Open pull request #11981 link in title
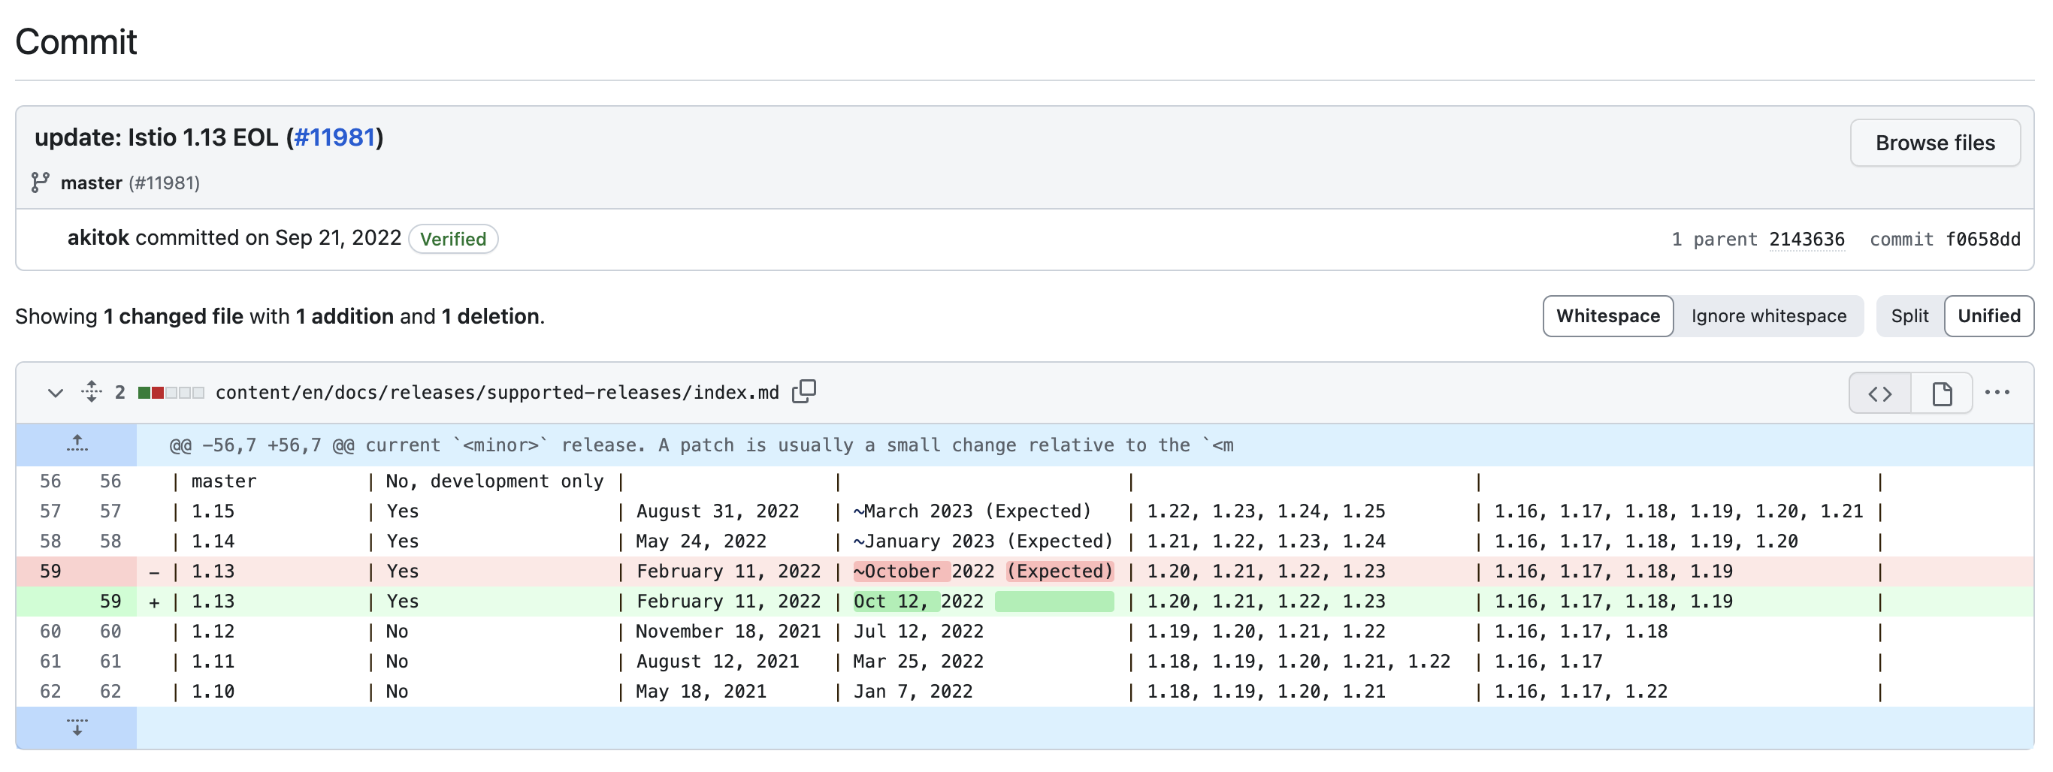Viewport: 2053px width, 772px height. tap(334, 138)
